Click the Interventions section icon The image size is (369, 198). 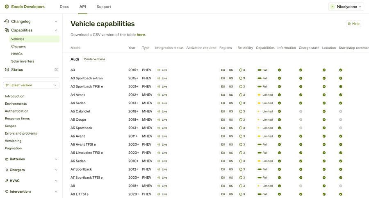(7, 191)
